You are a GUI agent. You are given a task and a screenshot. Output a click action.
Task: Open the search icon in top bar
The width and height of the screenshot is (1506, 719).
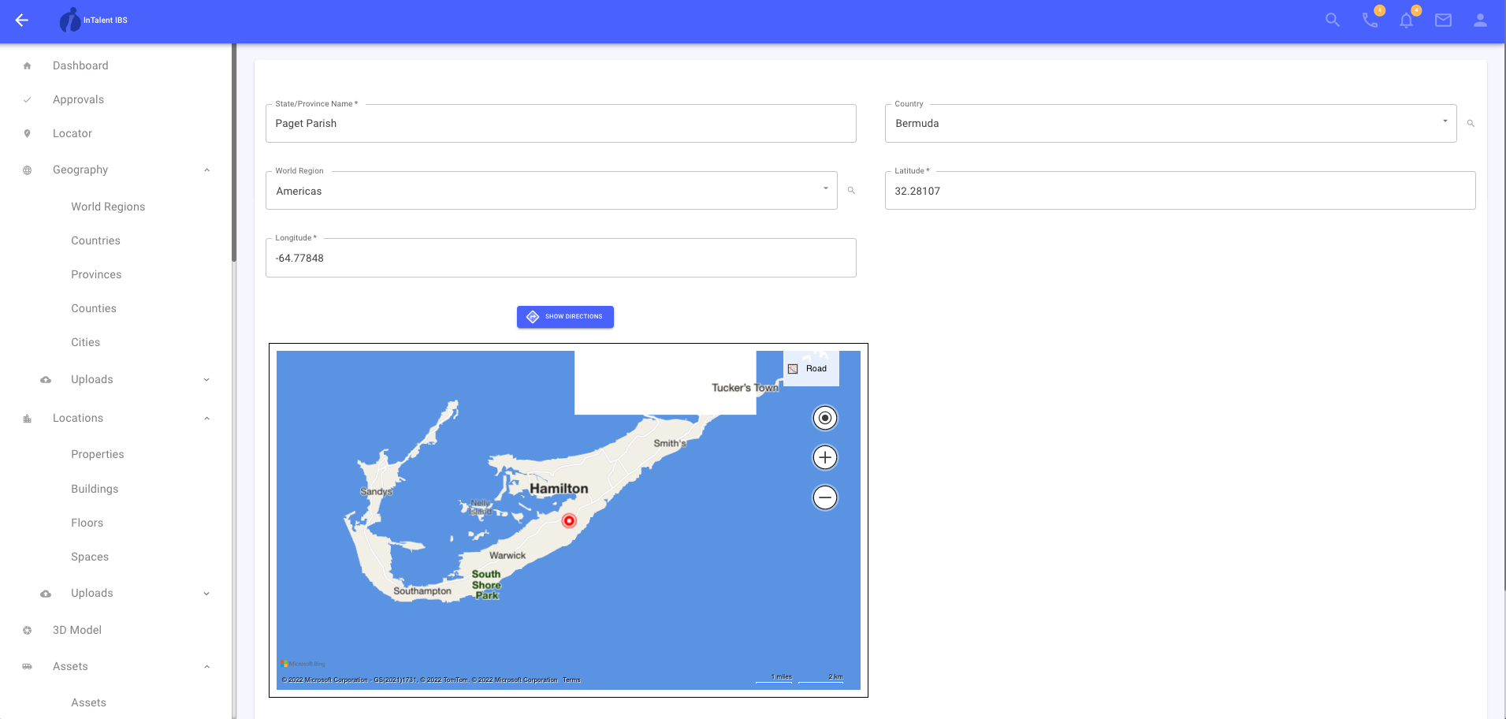pos(1332,20)
